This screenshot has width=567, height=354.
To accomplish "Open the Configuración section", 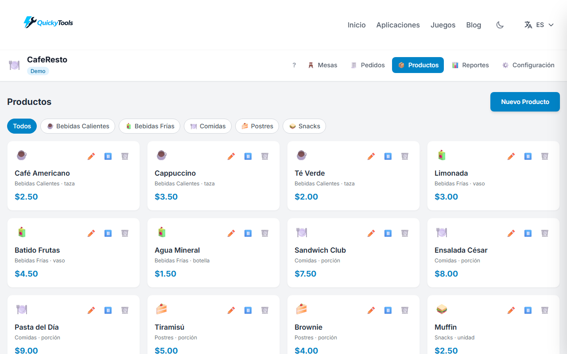I will pyautogui.click(x=528, y=65).
